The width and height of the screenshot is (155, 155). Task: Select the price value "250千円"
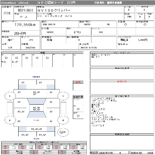click(x=20, y=34)
